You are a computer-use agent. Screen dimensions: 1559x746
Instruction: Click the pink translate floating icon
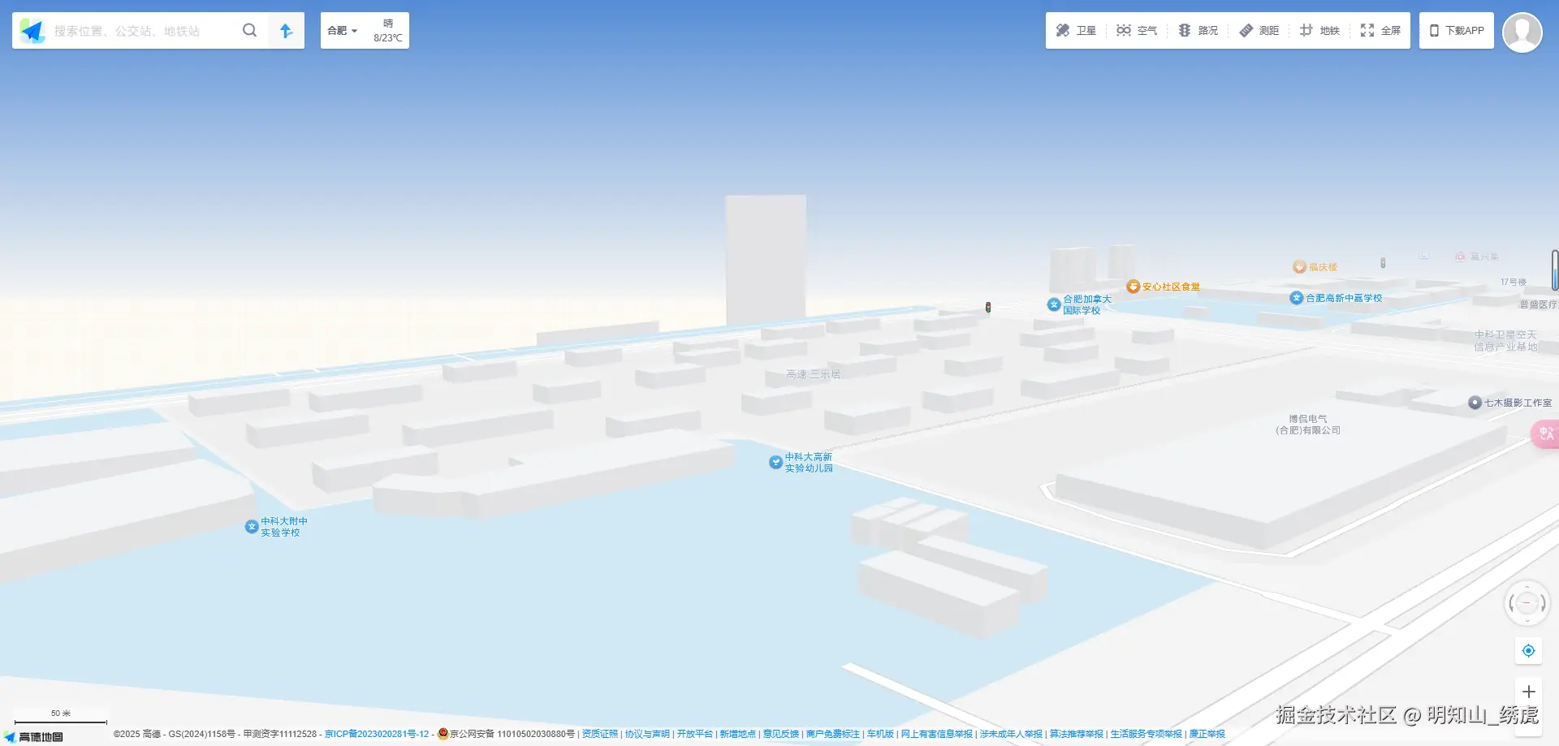pyautogui.click(x=1545, y=434)
